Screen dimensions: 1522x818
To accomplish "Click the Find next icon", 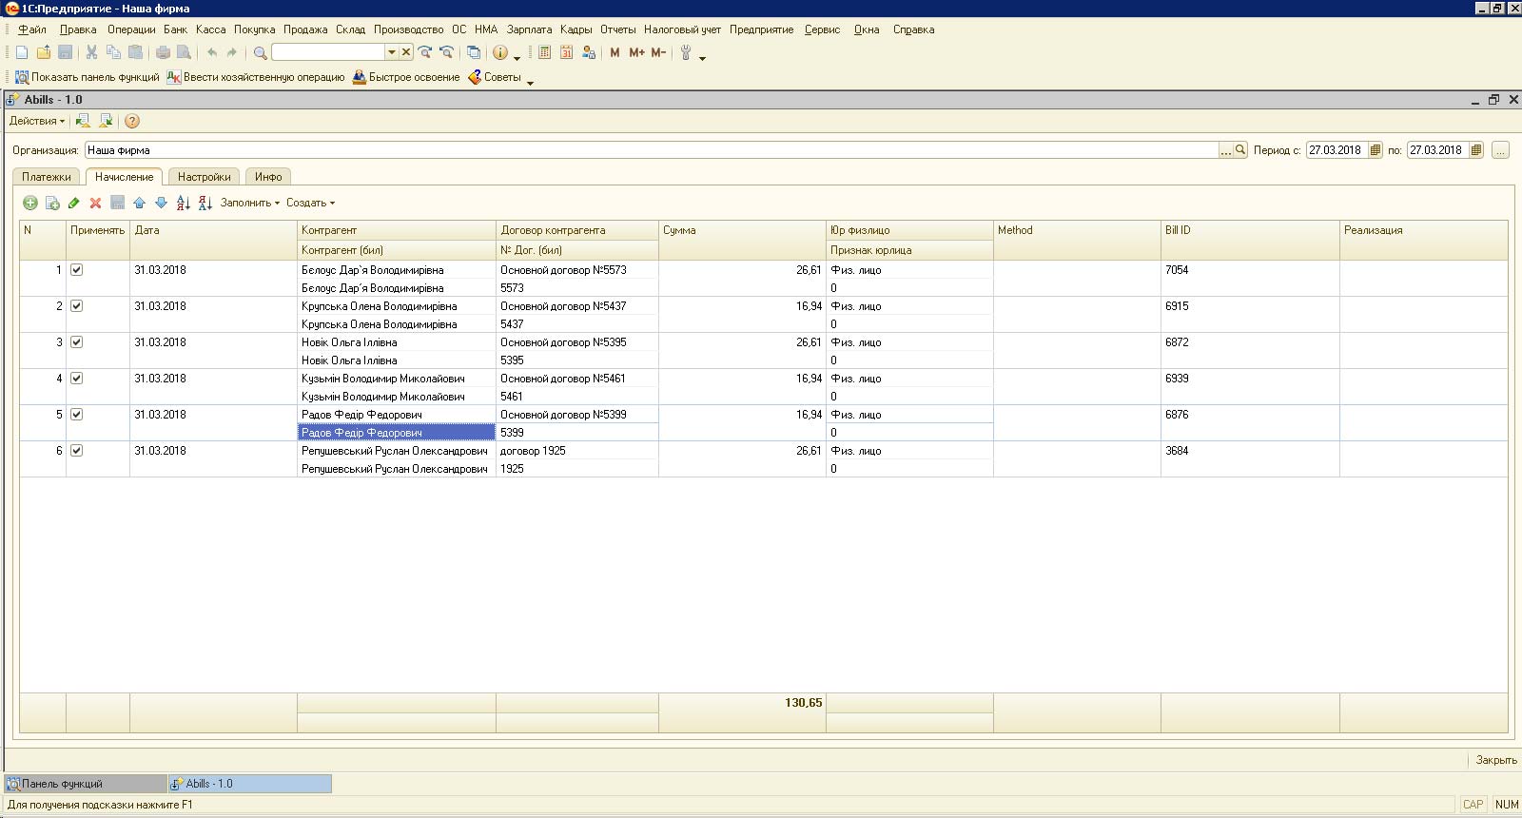I will (425, 52).
